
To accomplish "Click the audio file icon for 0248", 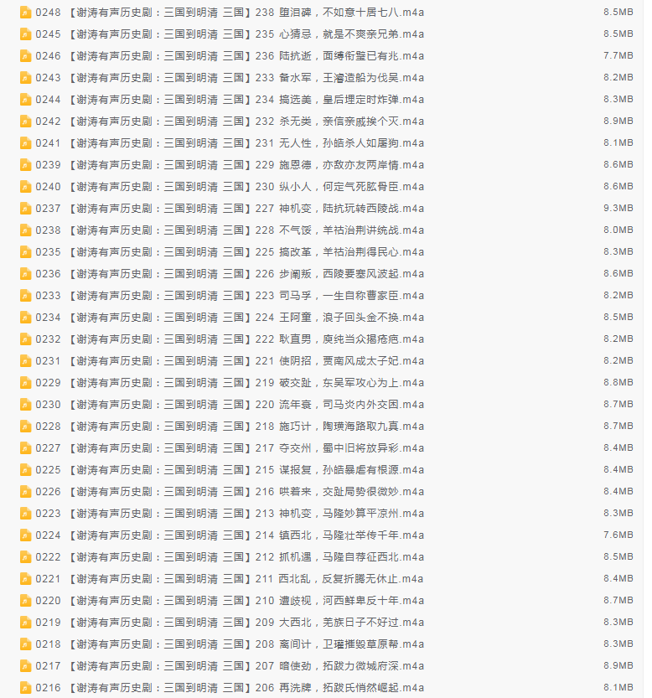I will coord(25,13).
